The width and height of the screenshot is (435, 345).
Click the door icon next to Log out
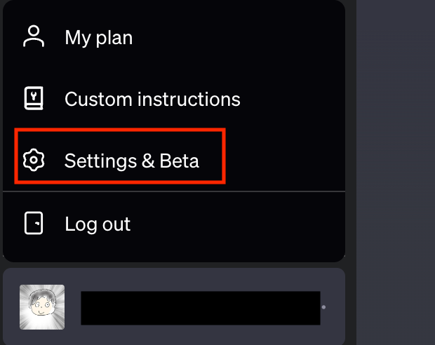pyautogui.click(x=34, y=223)
